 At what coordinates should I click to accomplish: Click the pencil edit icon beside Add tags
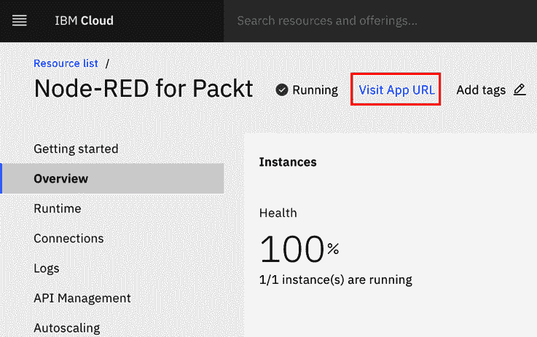click(520, 90)
